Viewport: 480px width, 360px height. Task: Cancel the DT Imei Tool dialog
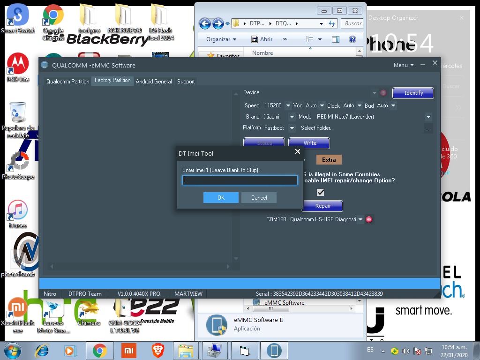[x=259, y=197]
